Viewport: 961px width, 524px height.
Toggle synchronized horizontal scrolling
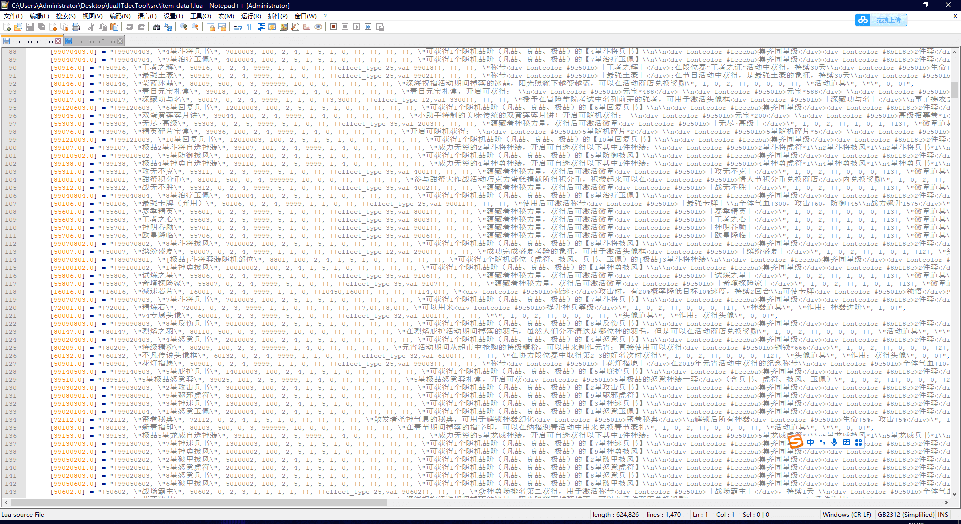click(222, 27)
